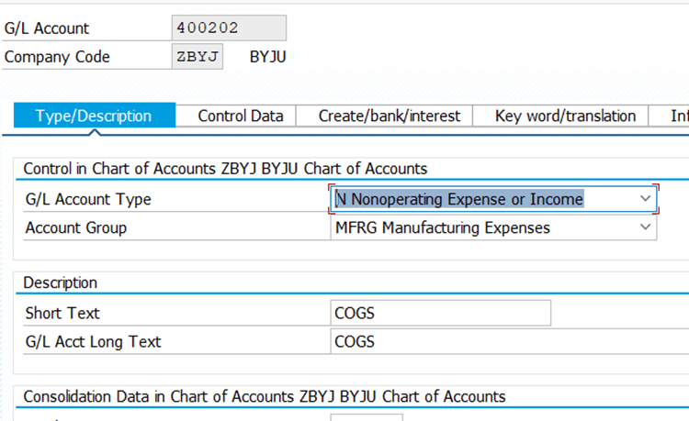Open the Control Data tab
The width and height of the screenshot is (689, 421).
coord(241,116)
